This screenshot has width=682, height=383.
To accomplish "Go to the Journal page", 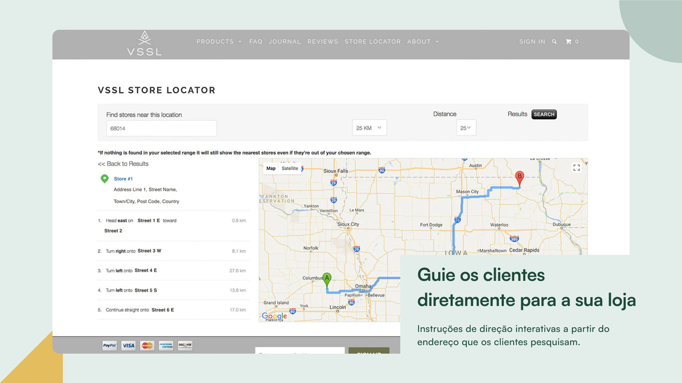I will tap(285, 41).
